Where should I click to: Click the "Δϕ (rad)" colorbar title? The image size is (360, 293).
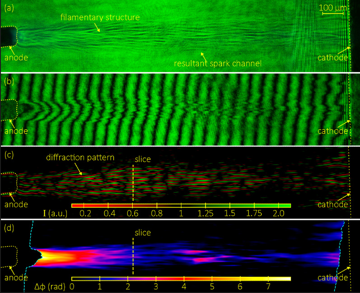click(50, 287)
